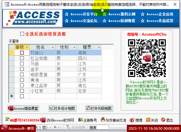Click the orange X icon beside 关闭

[148, 120]
